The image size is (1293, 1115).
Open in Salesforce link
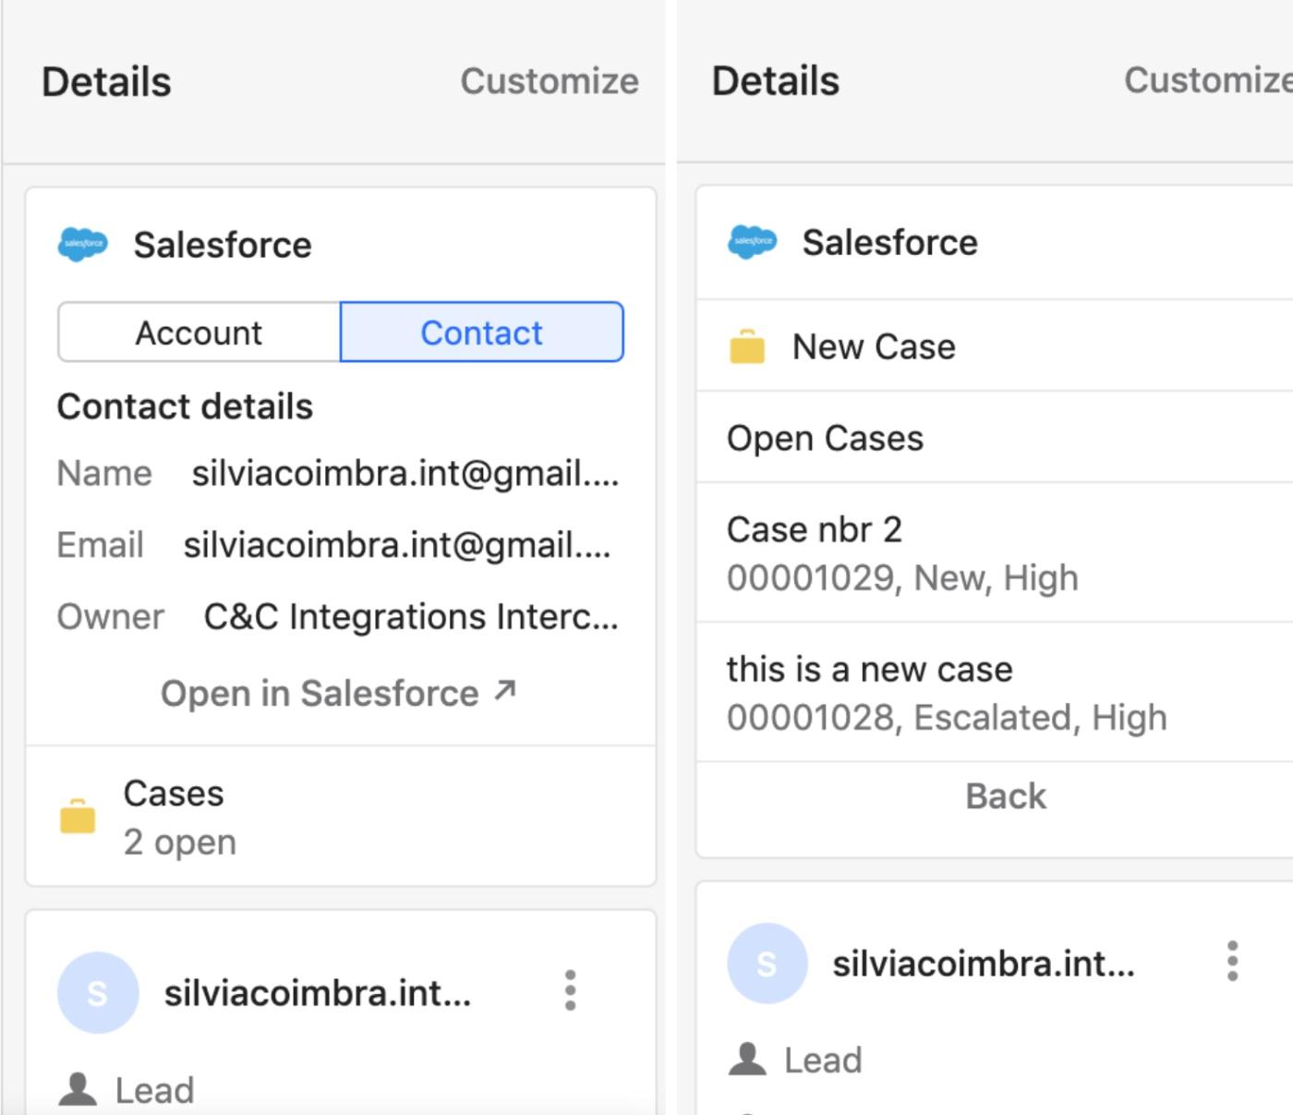[x=338, y=693]
